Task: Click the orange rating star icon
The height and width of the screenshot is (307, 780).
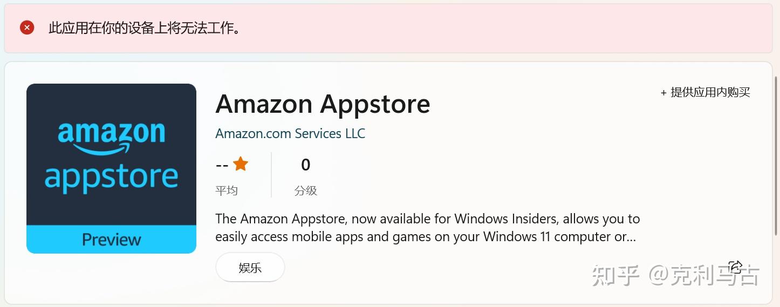Action: click(x=241, y=164)
